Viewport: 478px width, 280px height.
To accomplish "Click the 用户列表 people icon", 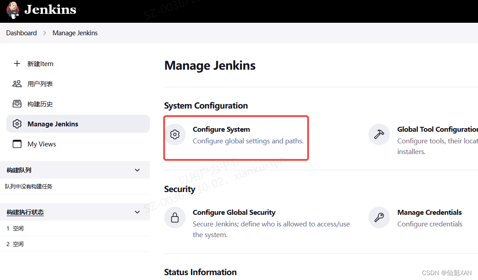I will click(17, 84).
